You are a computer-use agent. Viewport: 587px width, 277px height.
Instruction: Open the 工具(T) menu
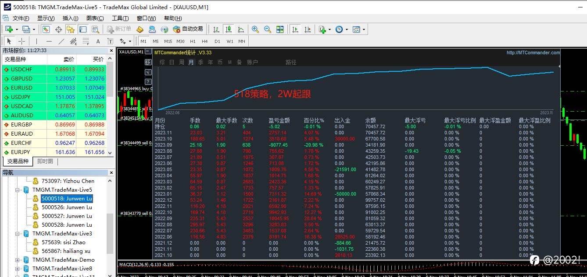point(120,18)
